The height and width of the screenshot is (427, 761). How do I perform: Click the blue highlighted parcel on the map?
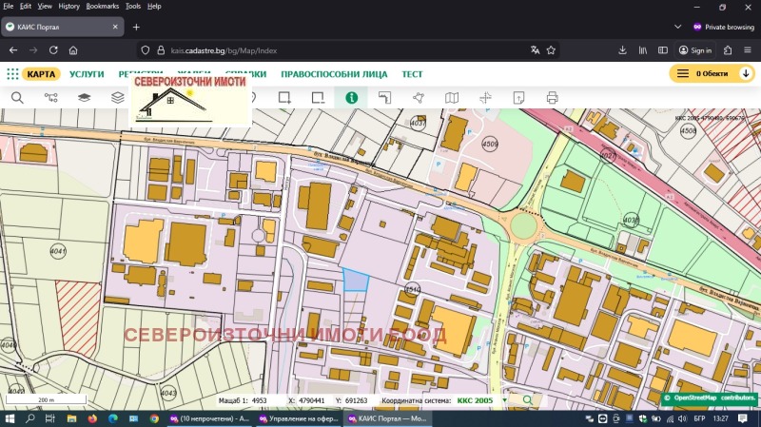(x=356, y=280)
